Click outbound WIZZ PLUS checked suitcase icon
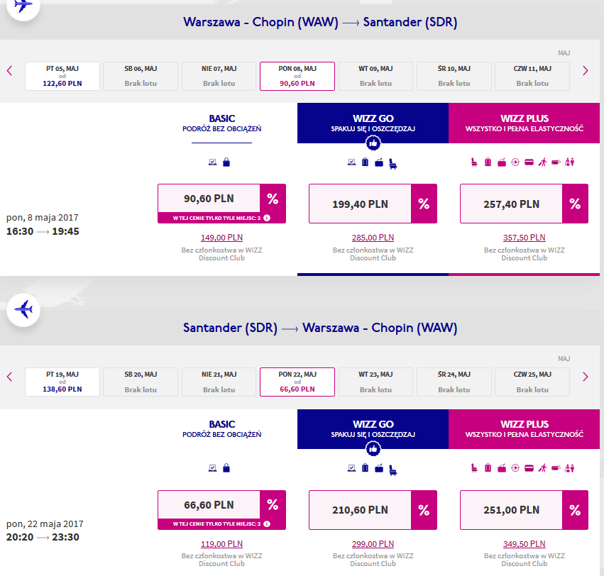This screenshot has height=576, width=604. point(488,162)
